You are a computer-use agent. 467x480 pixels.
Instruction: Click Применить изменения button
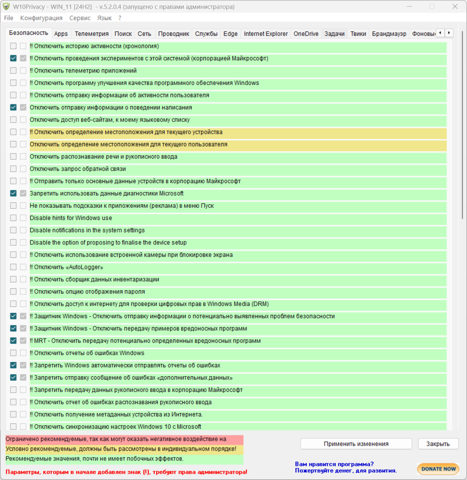click(356, 444)
